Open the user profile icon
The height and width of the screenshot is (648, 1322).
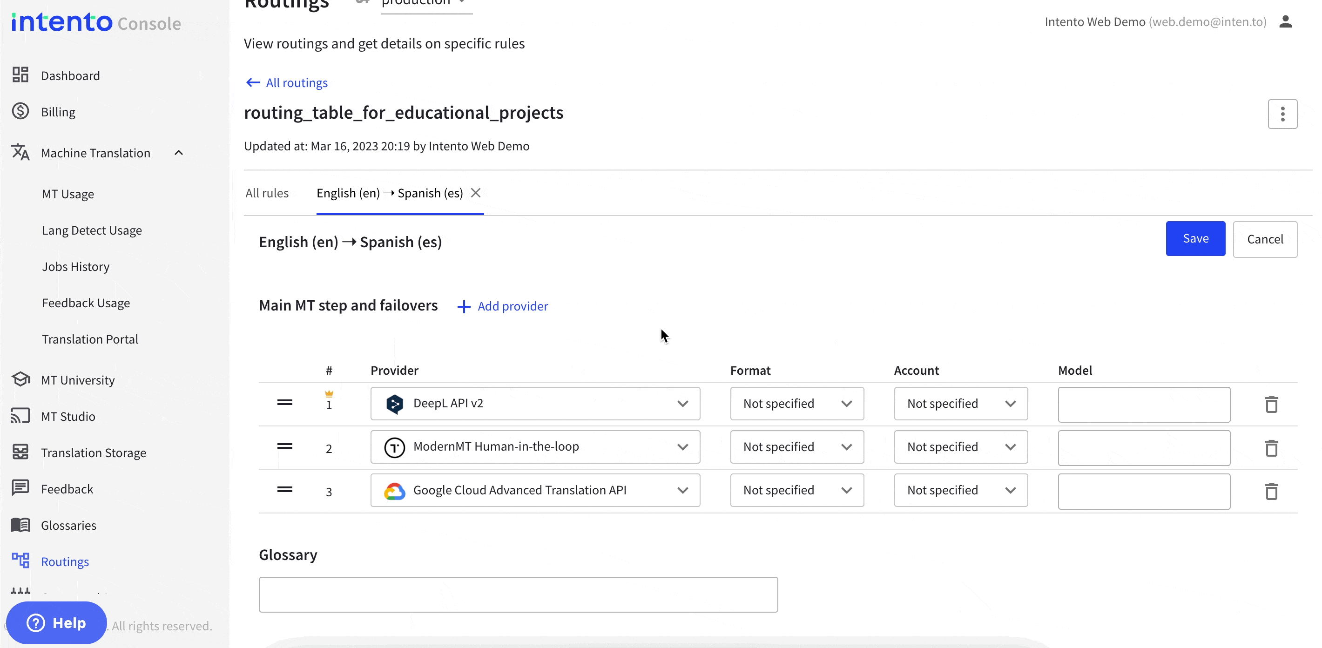pos(1285,21)
